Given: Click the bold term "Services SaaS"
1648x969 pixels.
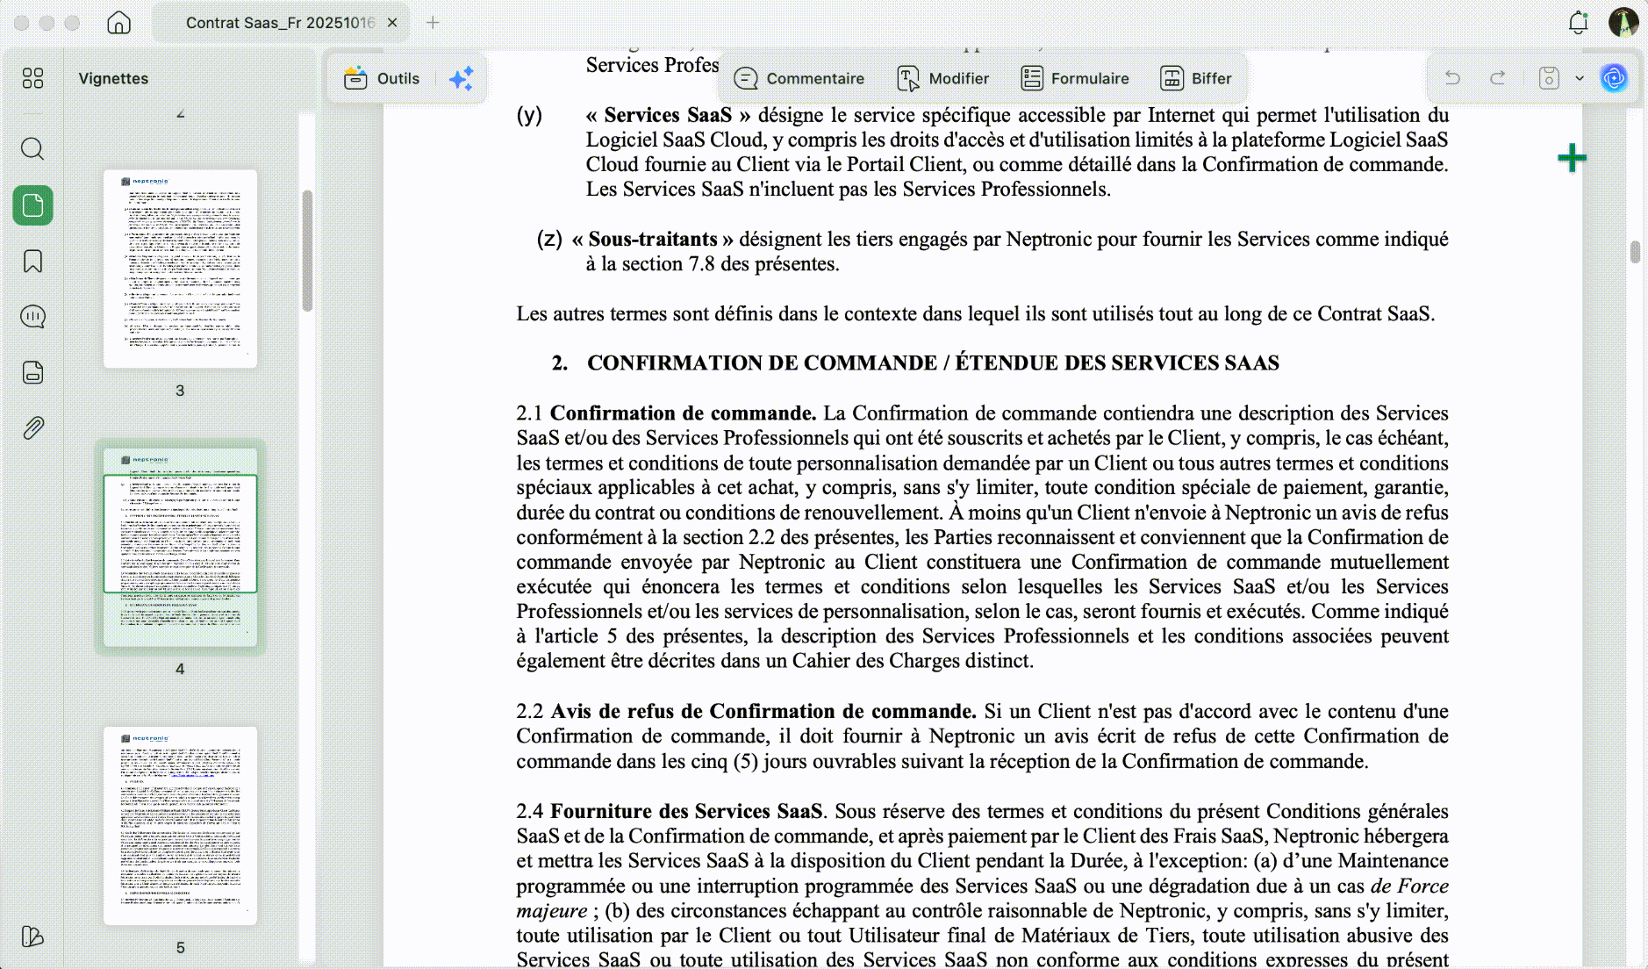Looking at the screenshot, I should click(x=668, y=115).
